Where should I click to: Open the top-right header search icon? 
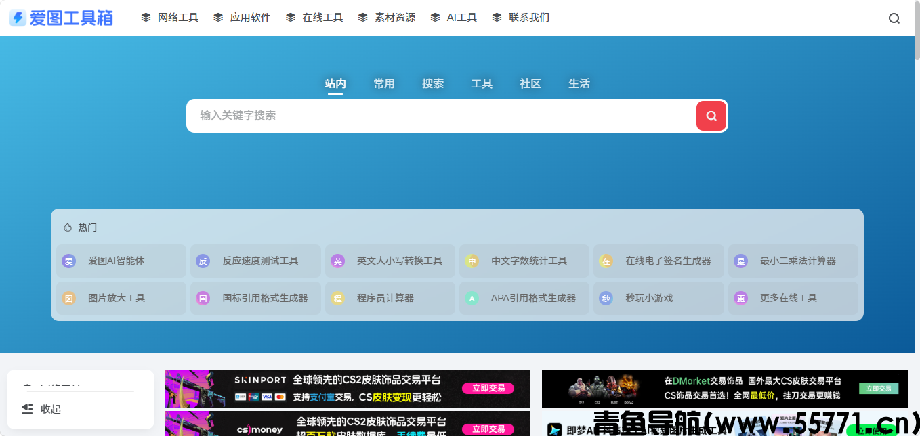tap(894, 18)
